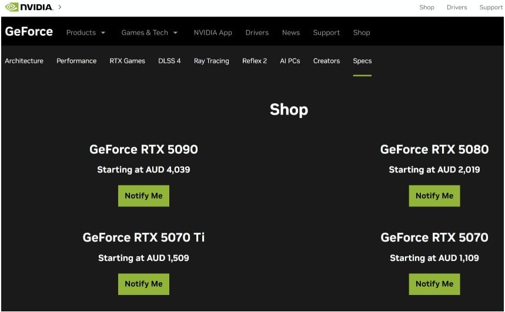Click Notify Me for GeForce RTX 5070 Ti

143,284
